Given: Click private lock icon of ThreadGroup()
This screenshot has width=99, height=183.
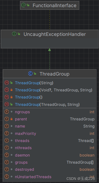Looking at the screenshot, I should tap(11, 97).
